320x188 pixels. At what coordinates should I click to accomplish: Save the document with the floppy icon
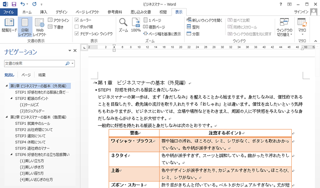click(14, 4)
